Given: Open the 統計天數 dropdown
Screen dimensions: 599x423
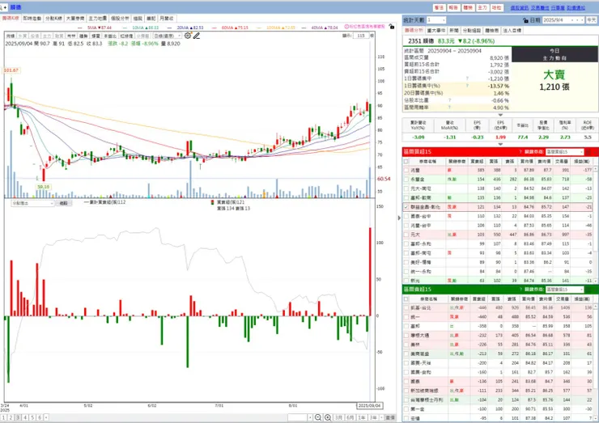Looking at the screenshot, I should pos(436,20).
